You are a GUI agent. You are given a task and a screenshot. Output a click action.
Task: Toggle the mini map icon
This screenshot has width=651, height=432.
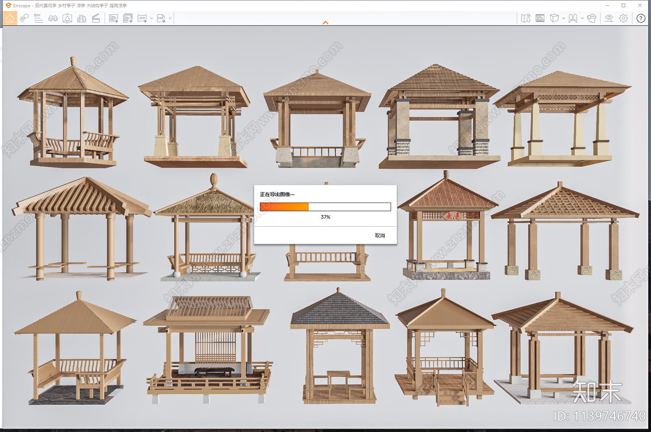click(x=526, y=18)
